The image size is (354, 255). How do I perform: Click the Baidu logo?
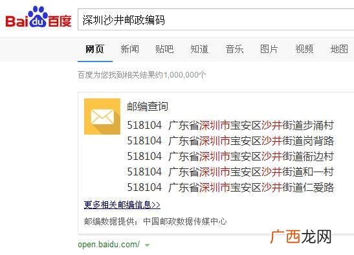pos(38,17)
